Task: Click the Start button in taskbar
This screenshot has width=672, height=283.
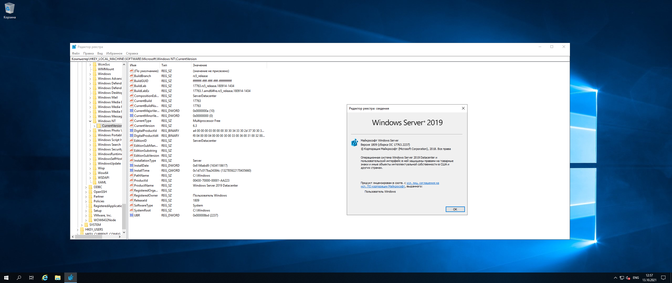Action: [x=6, y=278]
